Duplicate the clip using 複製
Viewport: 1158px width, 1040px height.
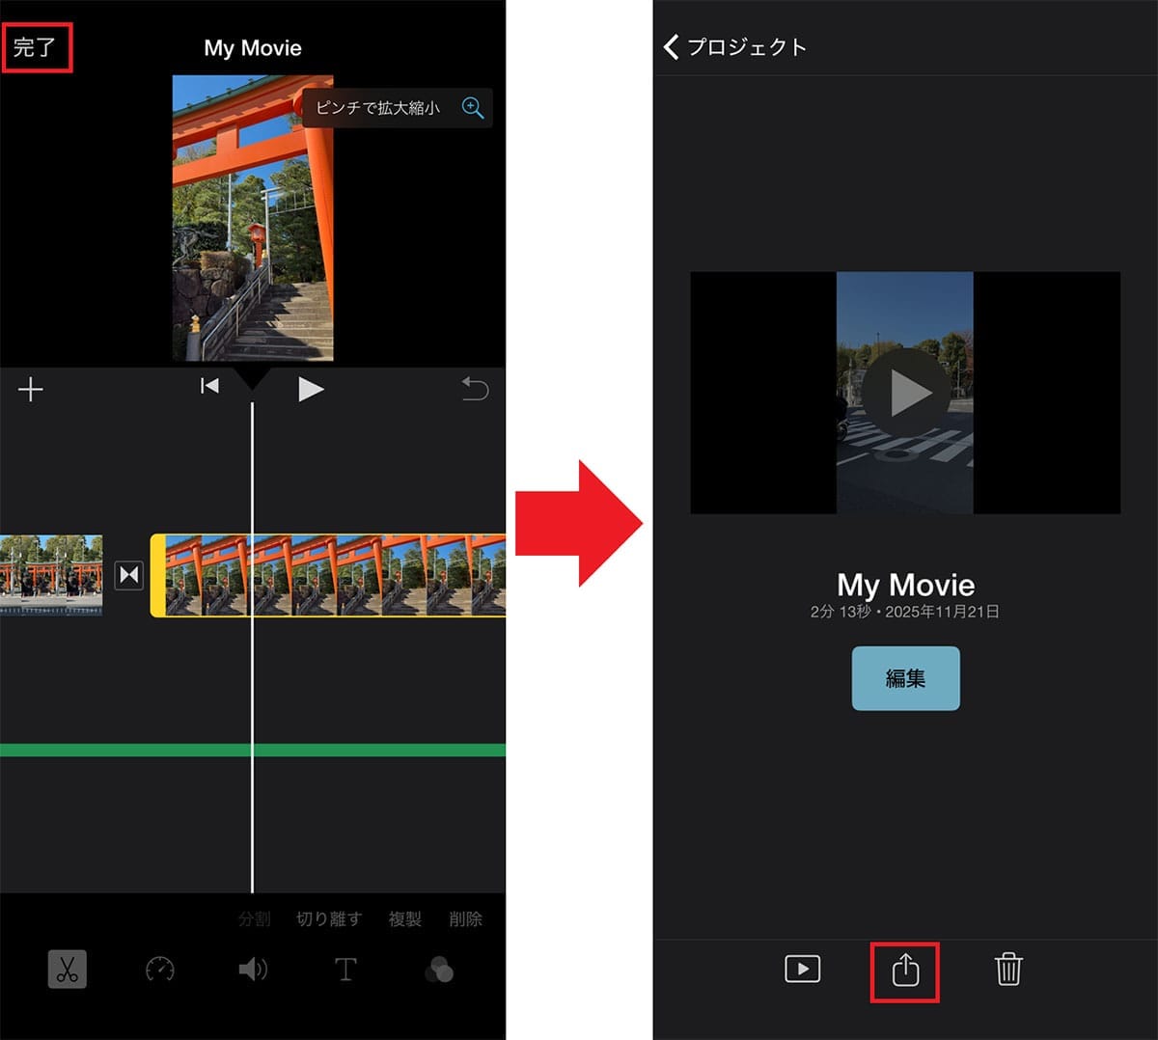coord(404,919)
